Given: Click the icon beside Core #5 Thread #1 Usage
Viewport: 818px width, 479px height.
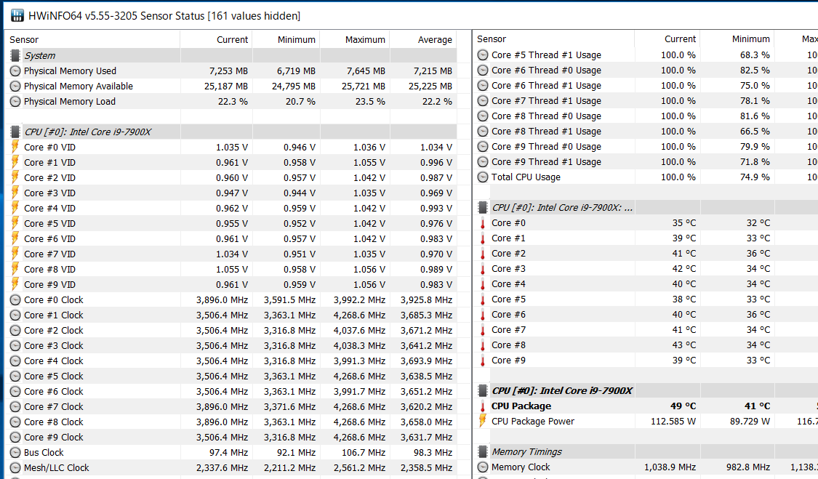Looking at the screenshot, I should point(483,55).
